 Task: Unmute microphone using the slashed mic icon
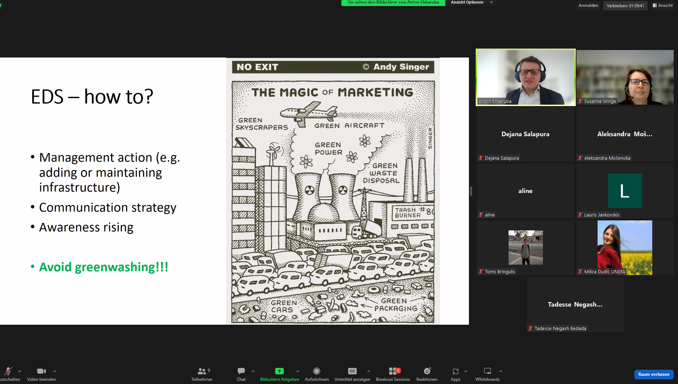tap(8, 371)
